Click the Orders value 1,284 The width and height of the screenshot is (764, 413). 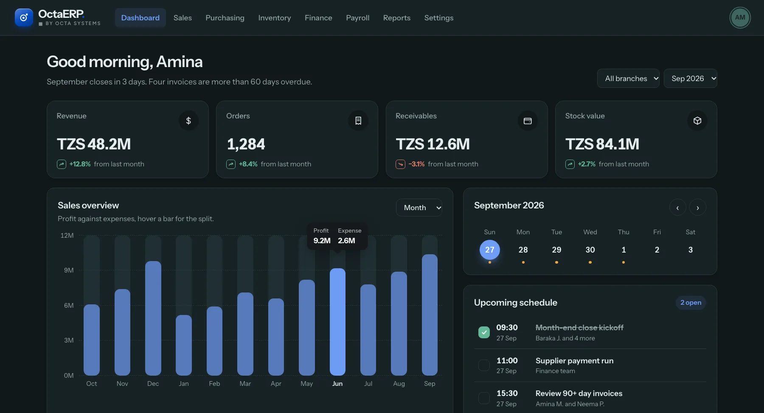[246, 144]
